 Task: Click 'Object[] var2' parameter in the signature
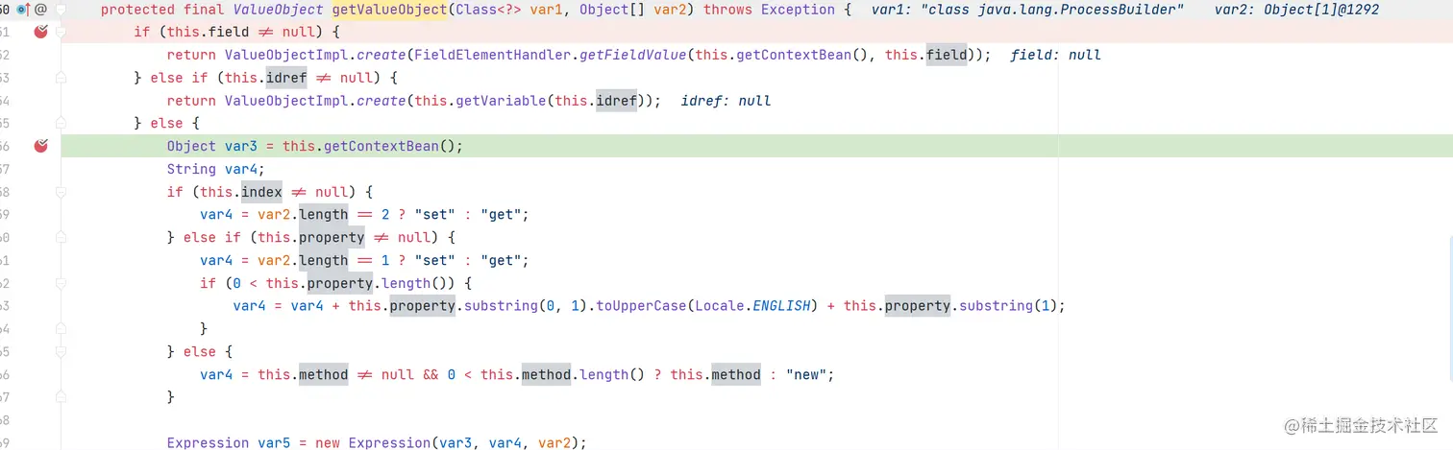tap(637, 10)
